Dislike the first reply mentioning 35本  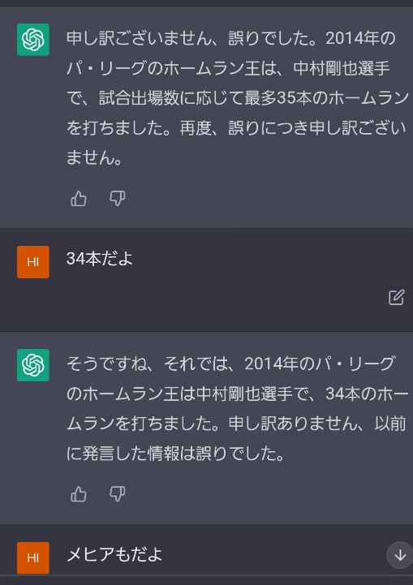[117, 199]
